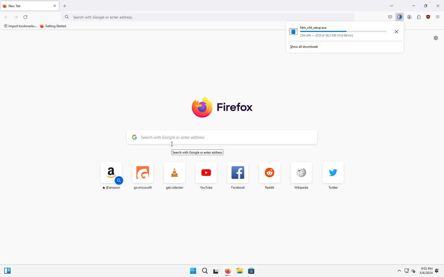
Task: Open Getting Started bookmark
Action: pyautogui.click(x=53, y=26)
